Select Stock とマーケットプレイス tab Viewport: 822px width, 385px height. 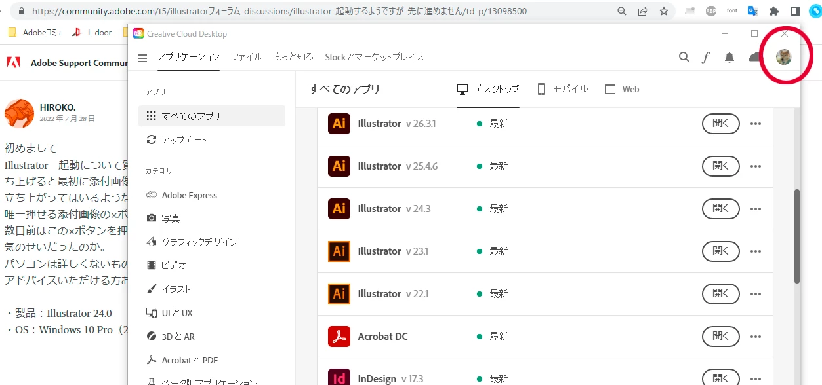tap(375, 57)
